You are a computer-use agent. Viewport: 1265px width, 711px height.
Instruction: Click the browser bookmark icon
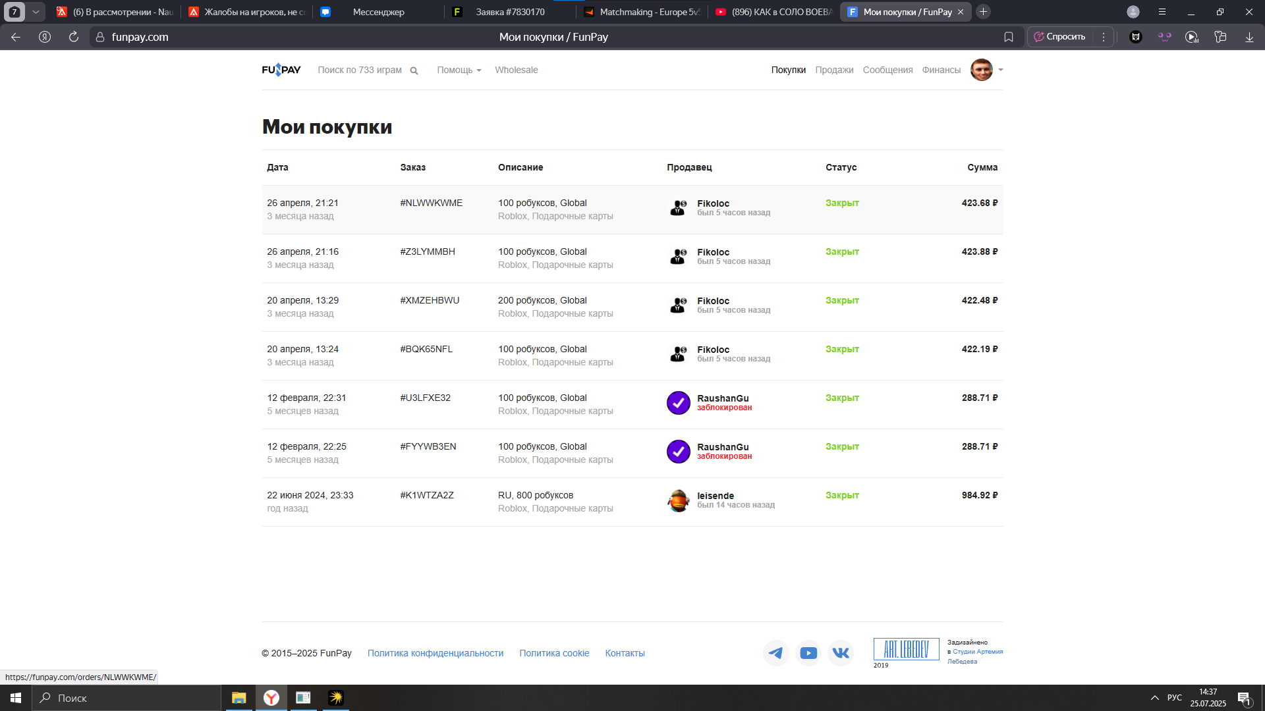pyautogui.click(x=1009, y=37)
